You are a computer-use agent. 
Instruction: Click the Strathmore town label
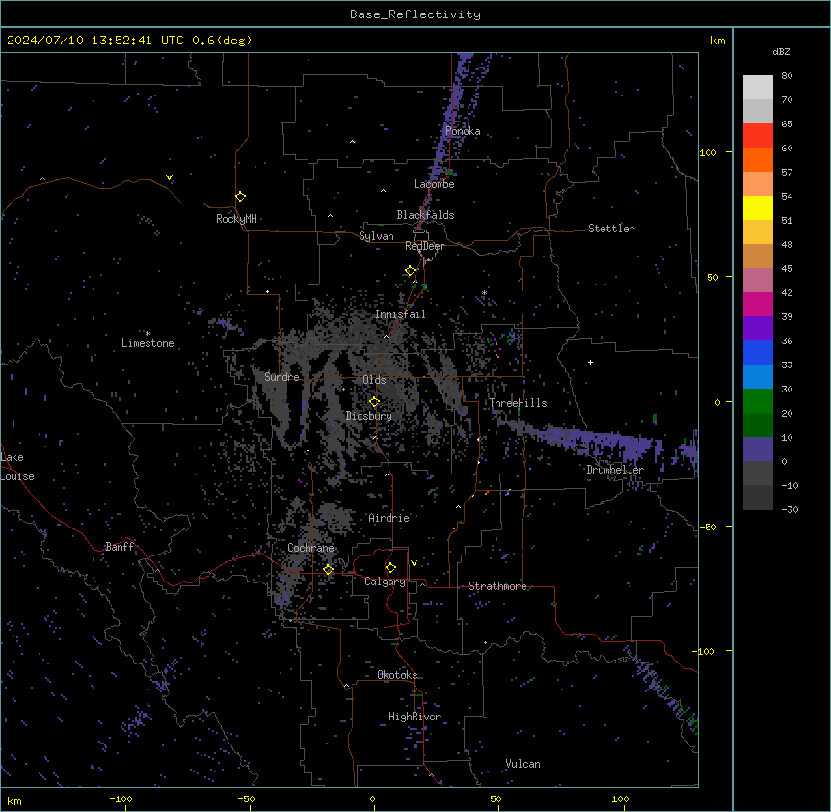tap(497, 586)
